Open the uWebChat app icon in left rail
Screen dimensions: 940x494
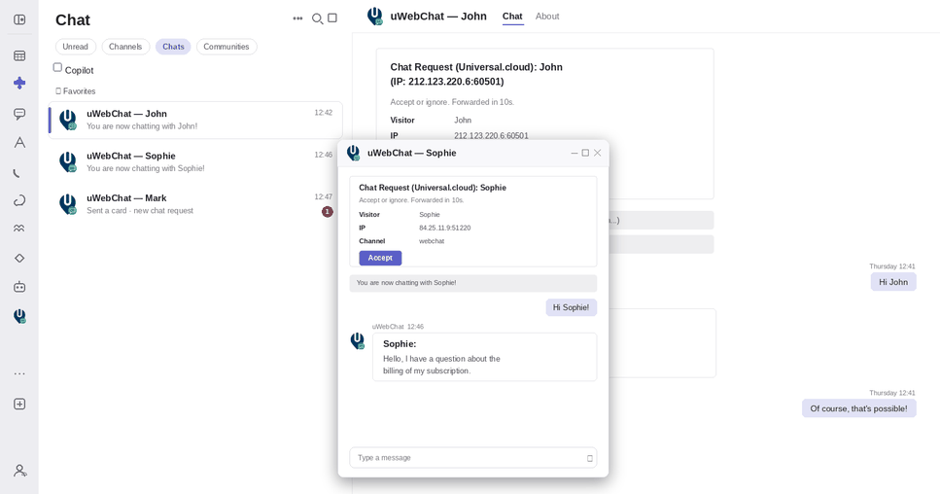coord(19,316)
